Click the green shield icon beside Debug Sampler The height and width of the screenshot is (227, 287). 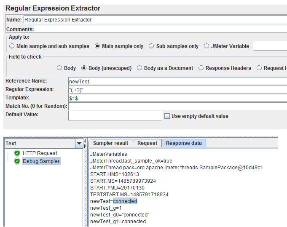pyautogui.click(x=17, y=161)
